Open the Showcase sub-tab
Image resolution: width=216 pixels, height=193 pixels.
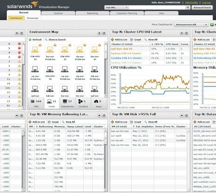(32, 18)
